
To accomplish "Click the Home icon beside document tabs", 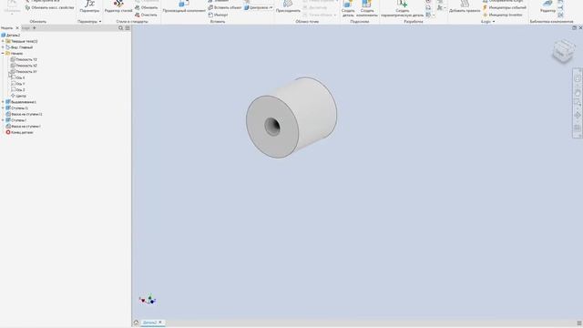I will point(136,323).
